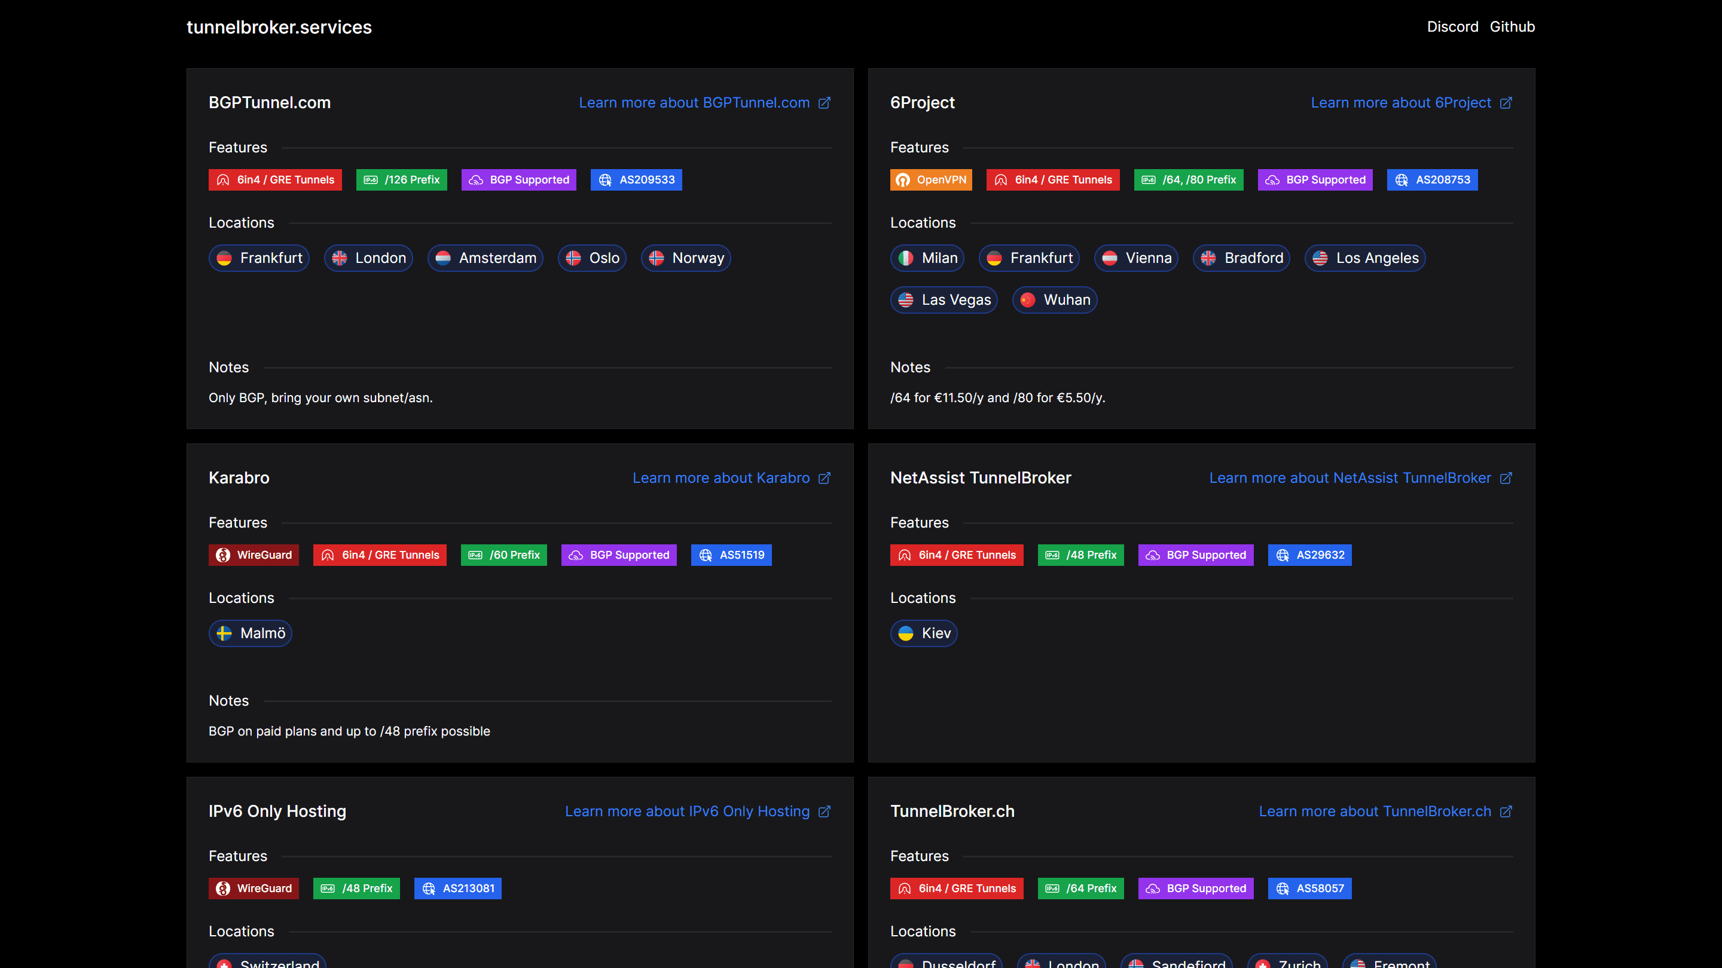Open Learn more about 6Project link
This screenshot has width=1722, height=968.
1400,103
